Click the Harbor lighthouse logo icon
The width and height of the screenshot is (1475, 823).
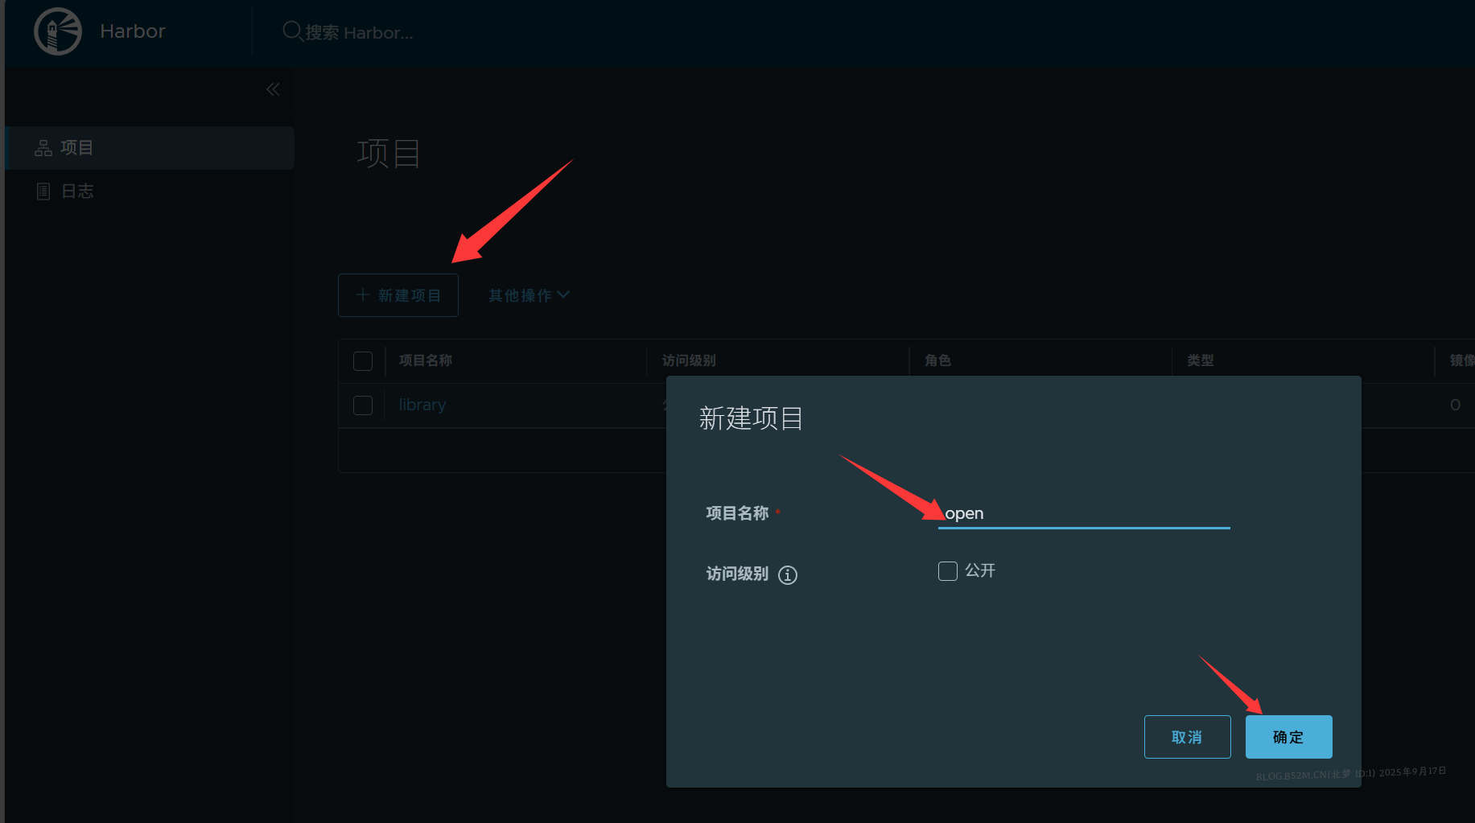[x=58, y=31]
